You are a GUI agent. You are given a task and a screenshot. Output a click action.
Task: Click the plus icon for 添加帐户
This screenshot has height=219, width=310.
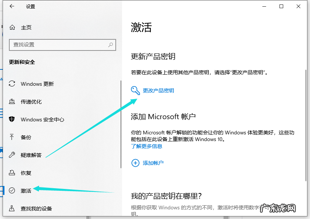(135, 163)
